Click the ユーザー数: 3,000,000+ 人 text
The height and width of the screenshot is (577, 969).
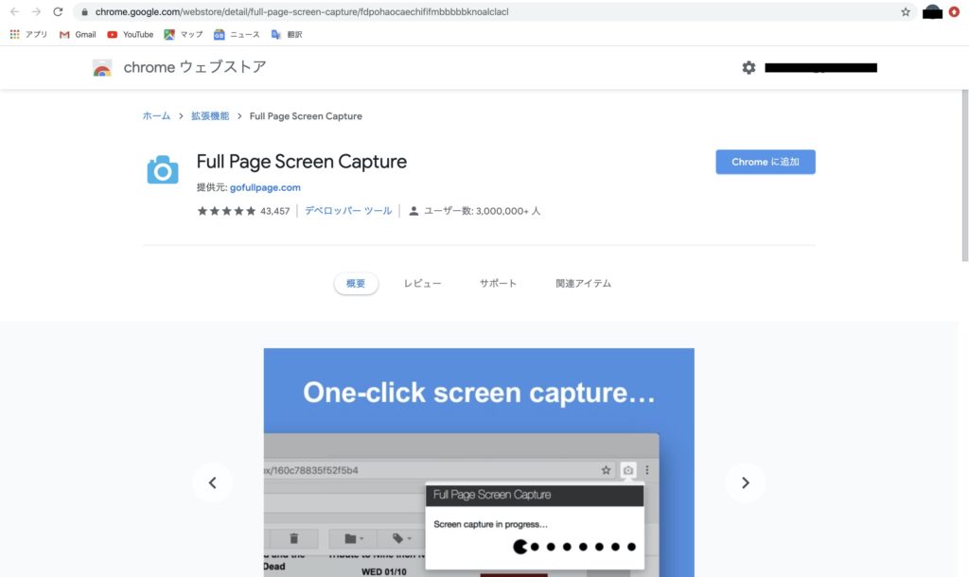tap(482, 211)
